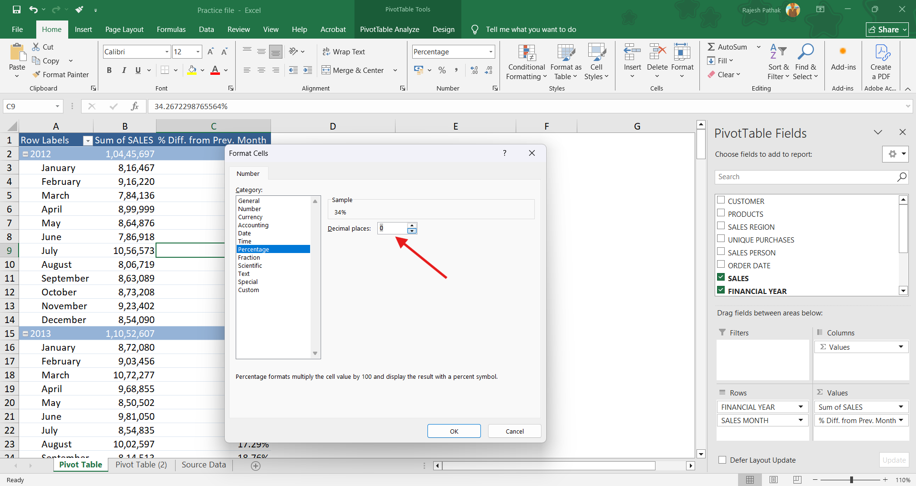Apply bold formatting to the cell
The image size is (916, 486).
point(109,71)
